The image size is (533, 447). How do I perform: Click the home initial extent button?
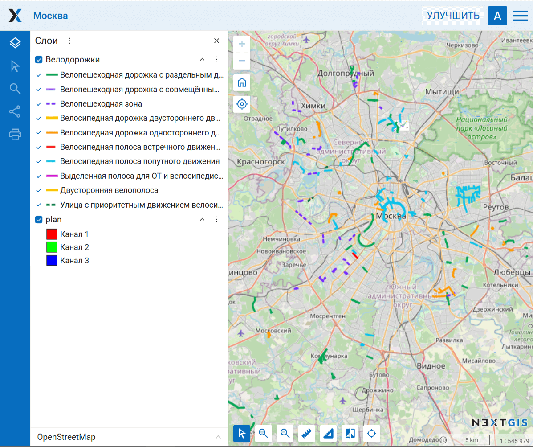point(242,82)
